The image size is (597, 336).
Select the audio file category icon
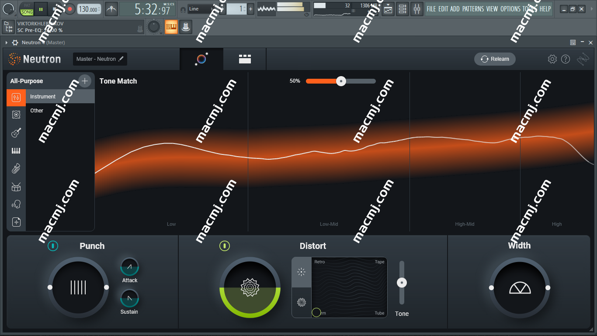[16, 222]
